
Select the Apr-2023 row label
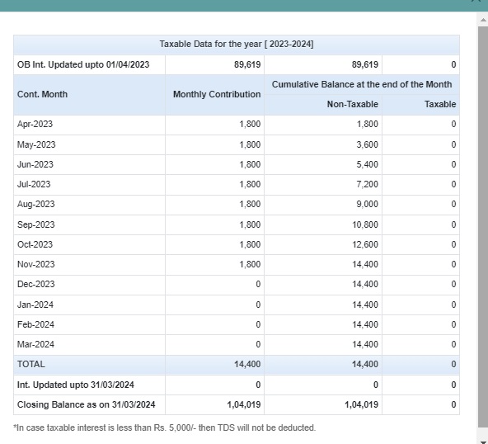35,125
